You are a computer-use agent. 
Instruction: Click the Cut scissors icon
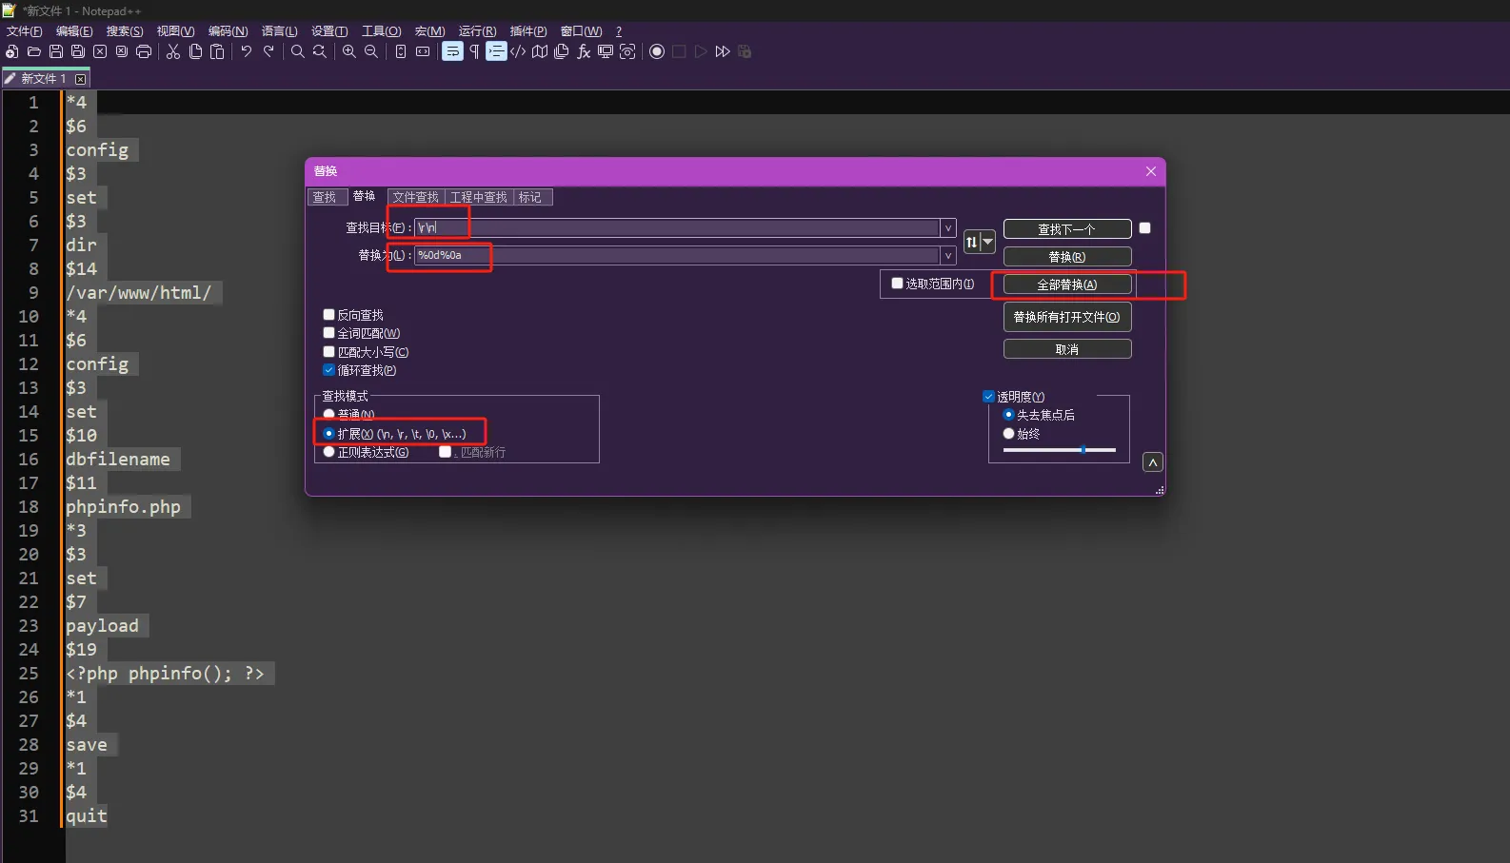point(173,51)
